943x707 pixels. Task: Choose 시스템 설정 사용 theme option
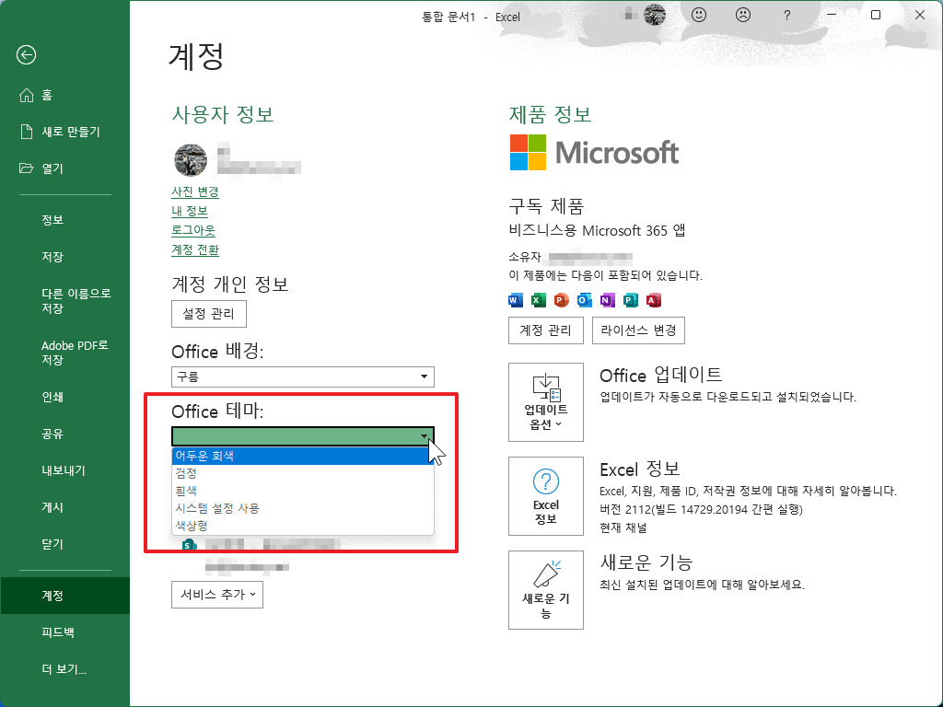tap(302, 508)
